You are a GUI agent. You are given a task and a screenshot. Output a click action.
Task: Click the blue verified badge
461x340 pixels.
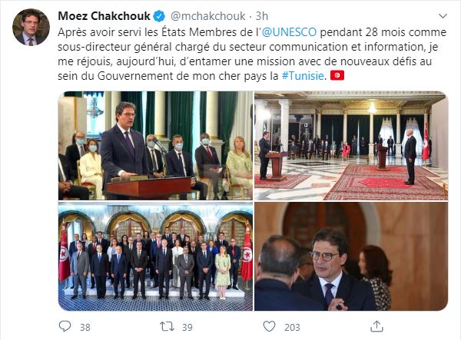[x=159, y=16]
